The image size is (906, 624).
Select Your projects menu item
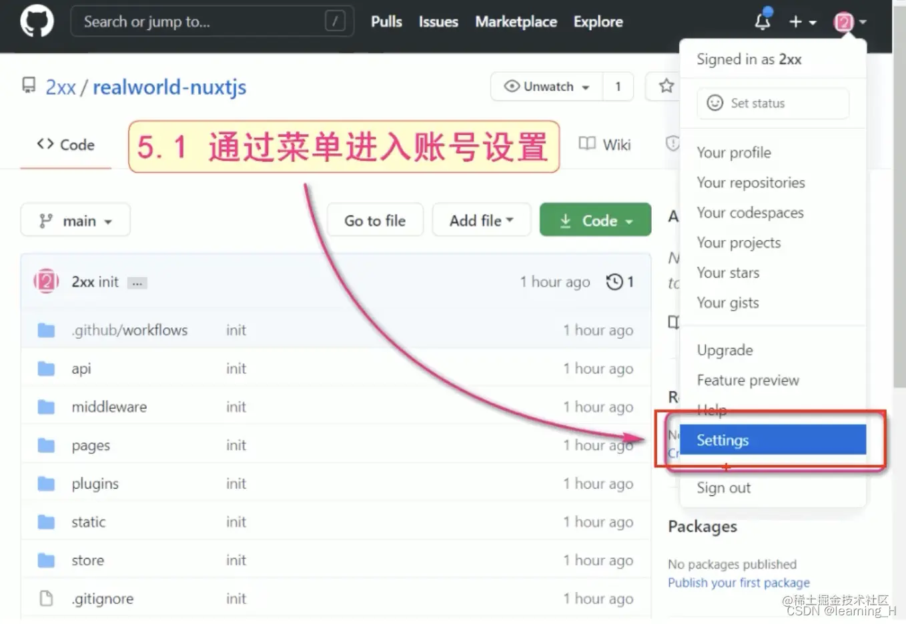(739, 243)
